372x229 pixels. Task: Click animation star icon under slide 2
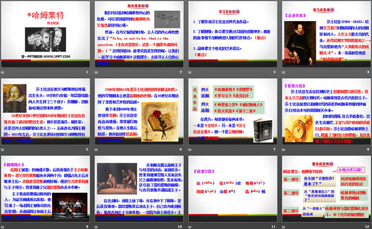[x=96, y=72]
